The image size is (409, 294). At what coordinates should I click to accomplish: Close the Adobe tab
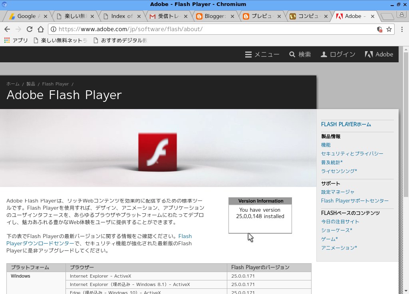[x=373, y=16]
